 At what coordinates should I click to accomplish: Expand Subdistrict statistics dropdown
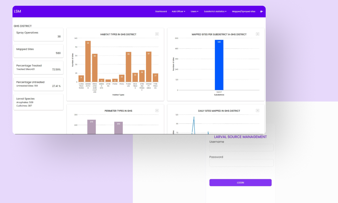pos(215,12)
